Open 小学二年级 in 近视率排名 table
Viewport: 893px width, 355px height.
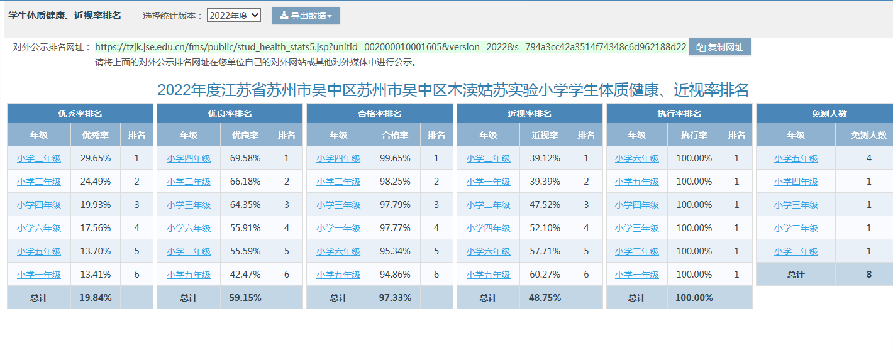[489, 205]
